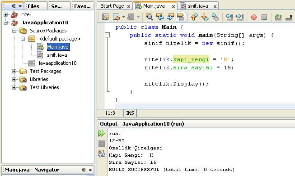Image resolution: width=295 pixels, height=176 pixels.
Task: Click the wrench settings icon in Output
Action: (102, 154)
